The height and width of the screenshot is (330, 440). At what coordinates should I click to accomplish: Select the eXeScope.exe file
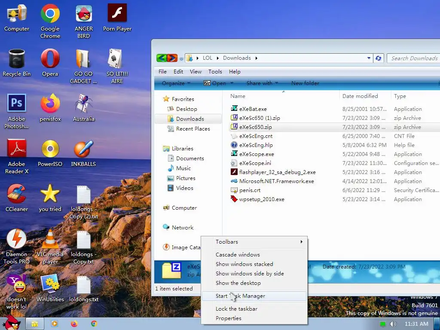pyautogui.click(x=256, y=154)
